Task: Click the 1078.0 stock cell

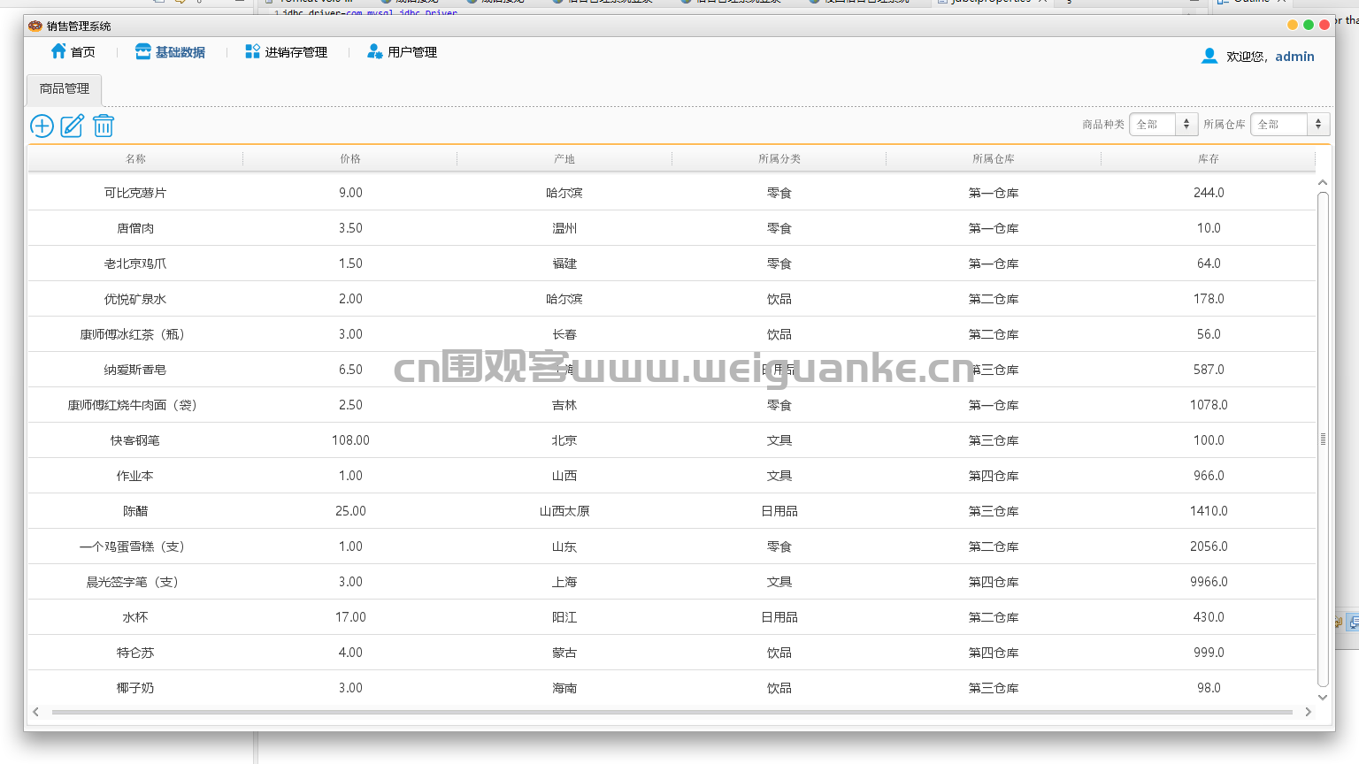Action: (x=1209, y=405)
